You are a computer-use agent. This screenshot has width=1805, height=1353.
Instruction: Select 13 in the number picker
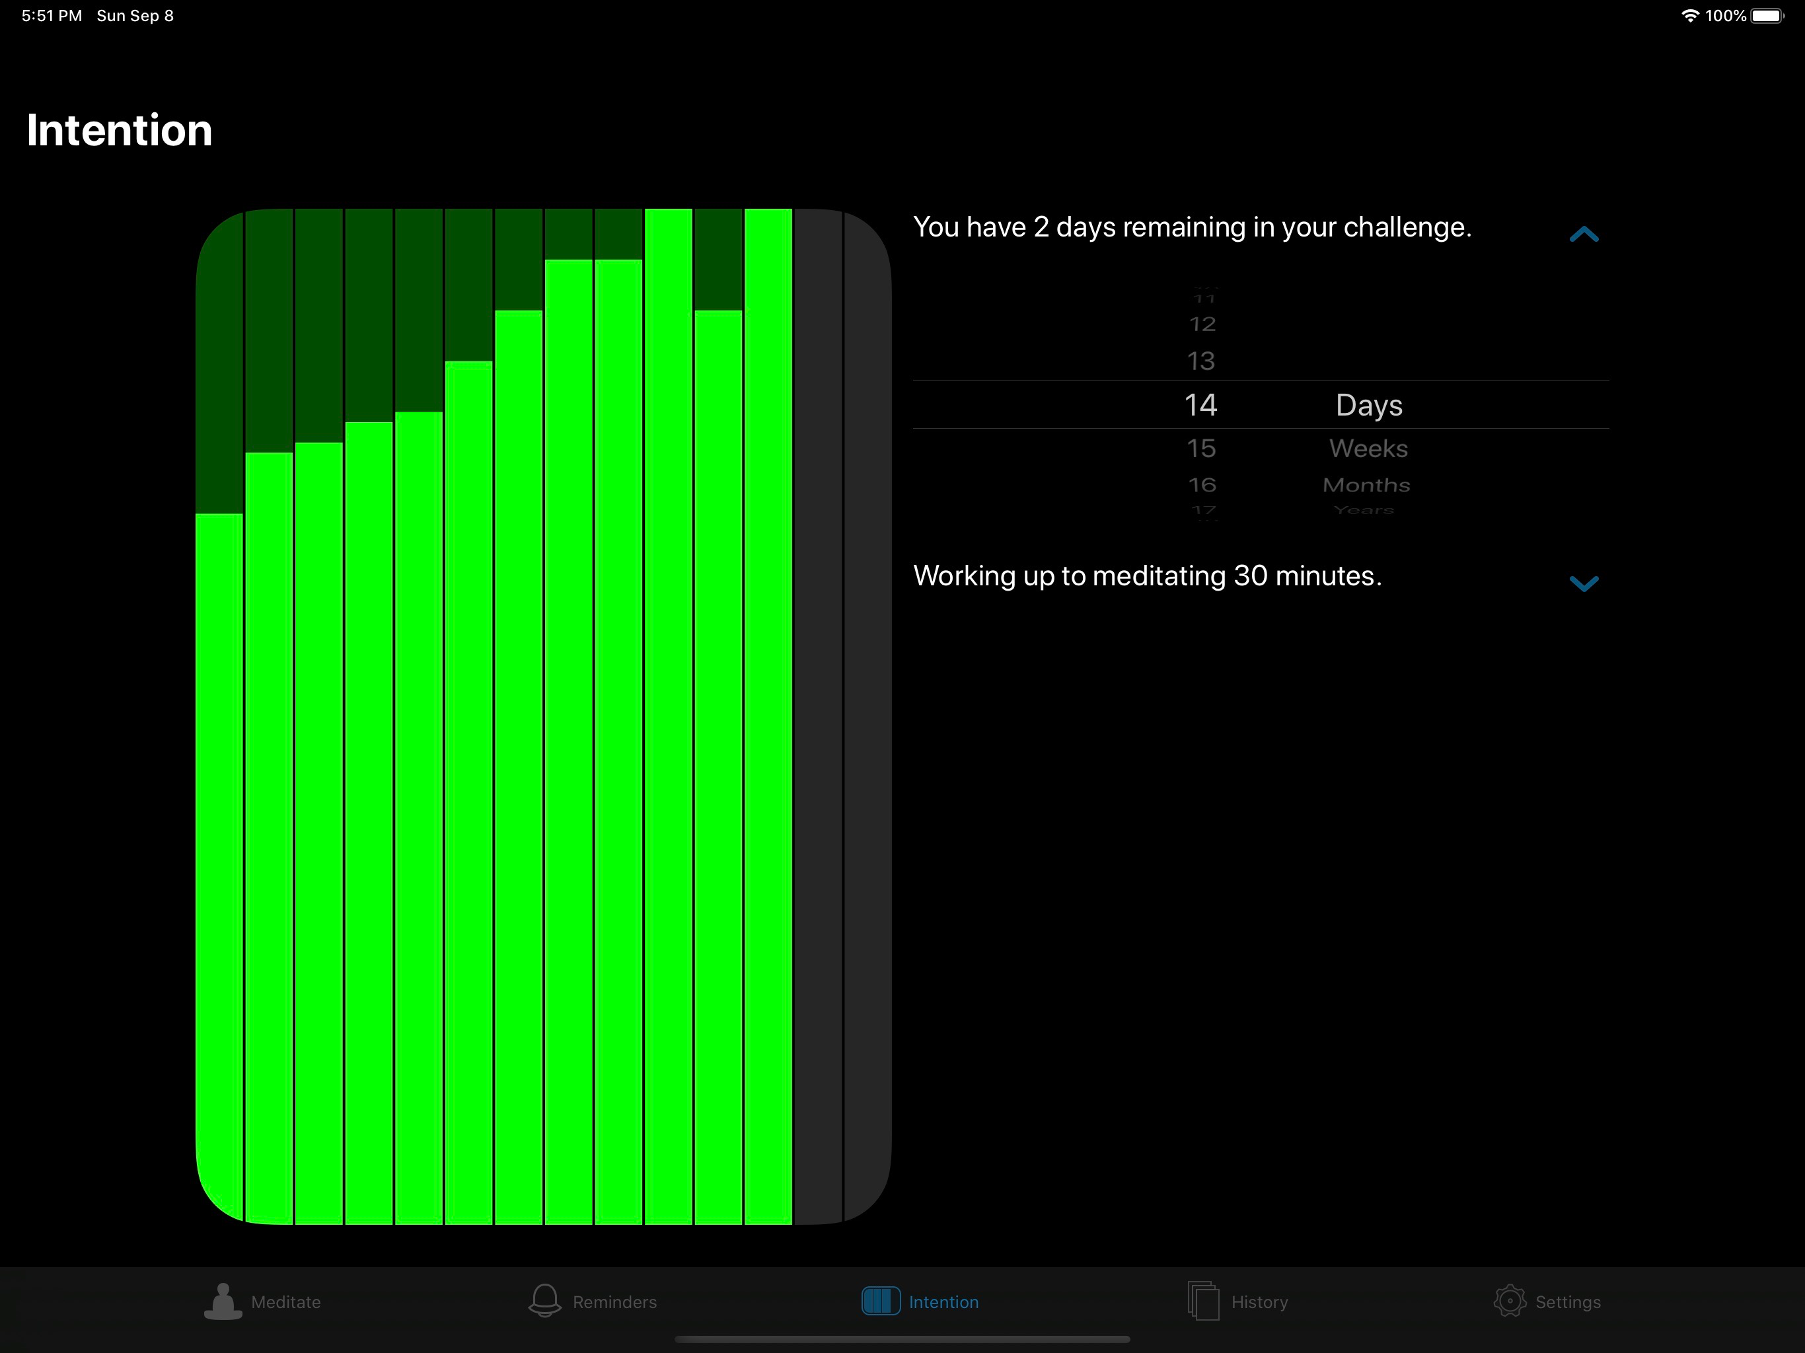(x=1201, y=361)
